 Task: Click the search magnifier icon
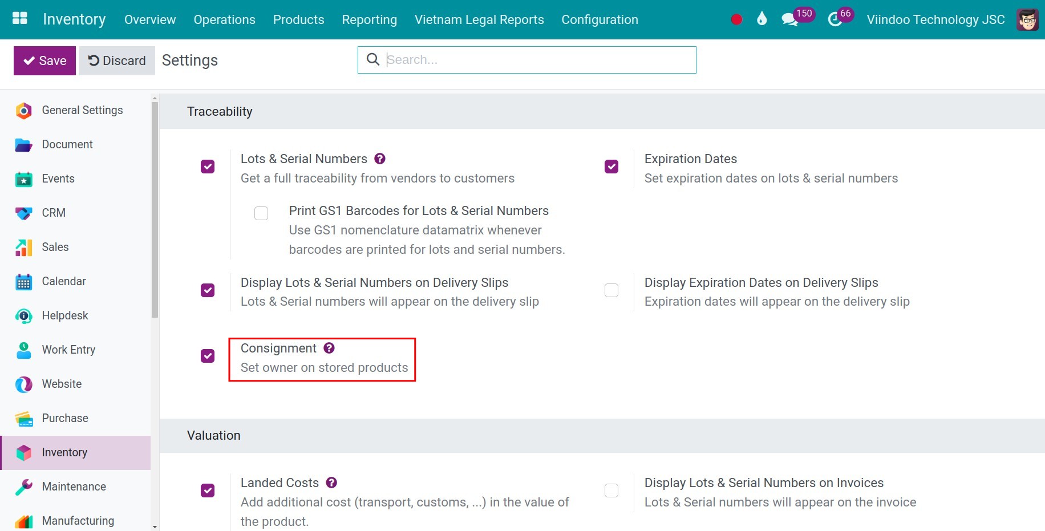(x=373, y=59)
